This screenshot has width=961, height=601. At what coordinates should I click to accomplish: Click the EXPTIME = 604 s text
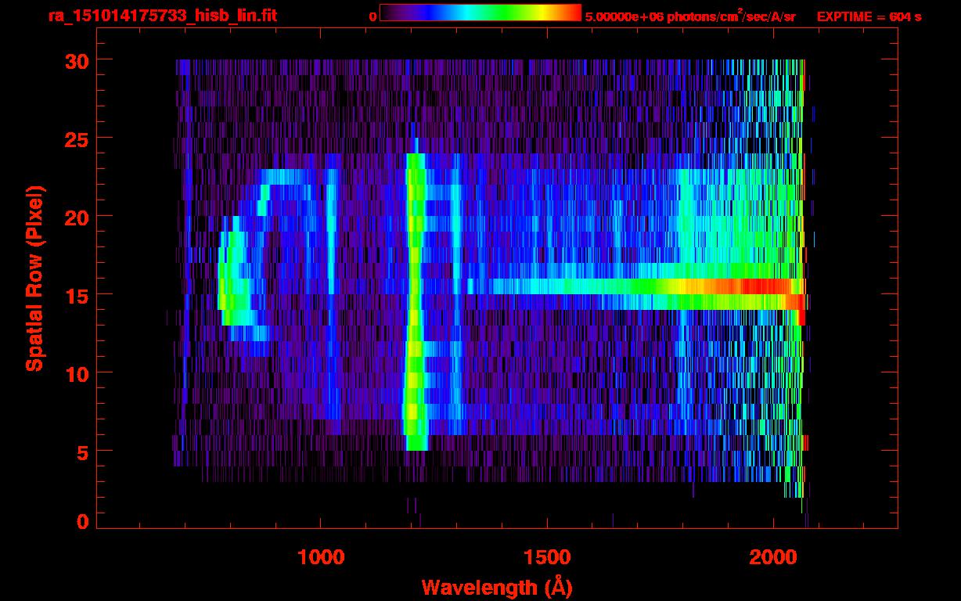tap(869, 16)
